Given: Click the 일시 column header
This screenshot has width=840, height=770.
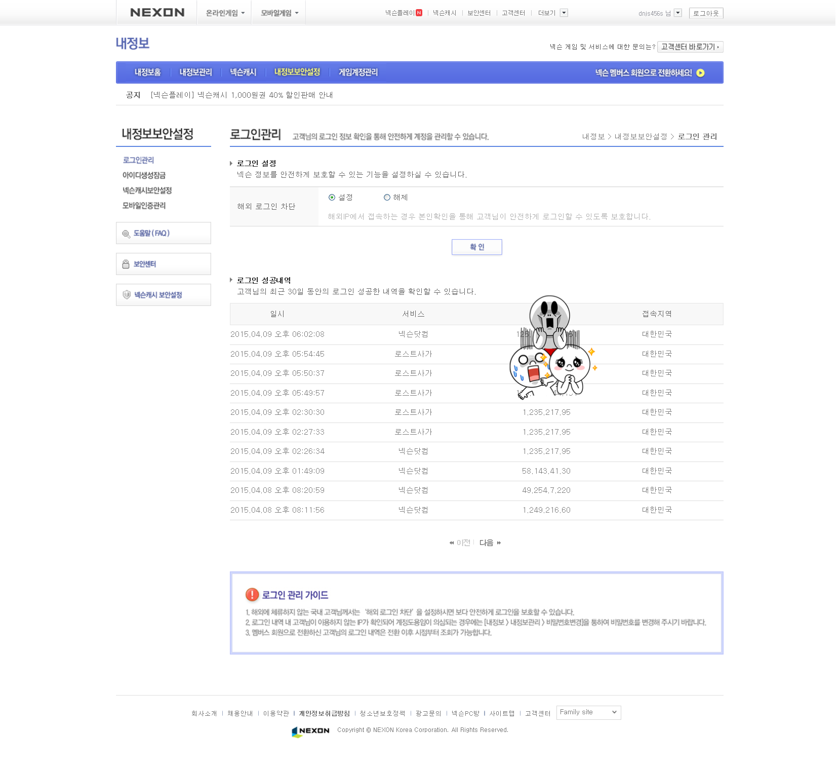Looking at the screenshot, I should (277, 314).
